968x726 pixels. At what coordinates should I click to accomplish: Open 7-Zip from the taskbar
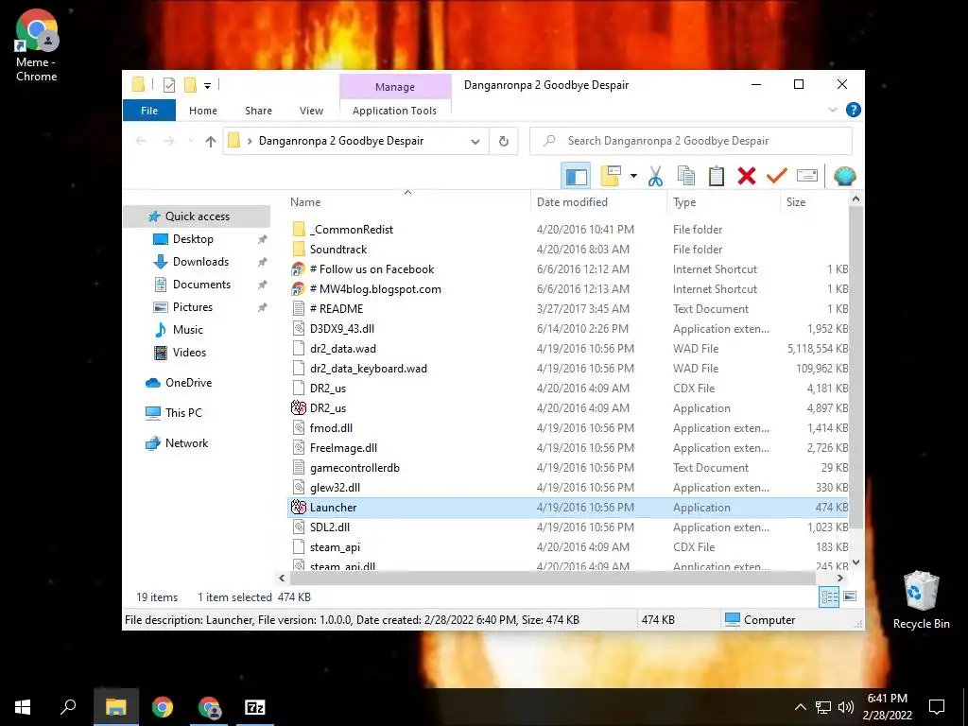[255, 707]
